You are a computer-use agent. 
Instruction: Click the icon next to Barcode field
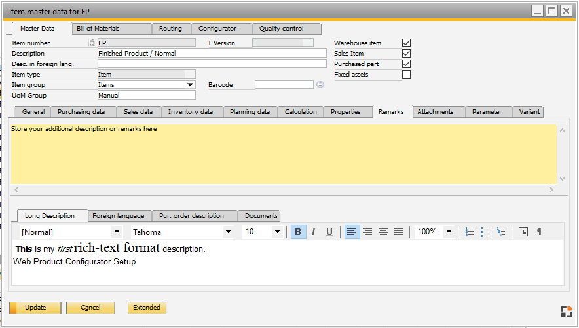coord(320,84)
